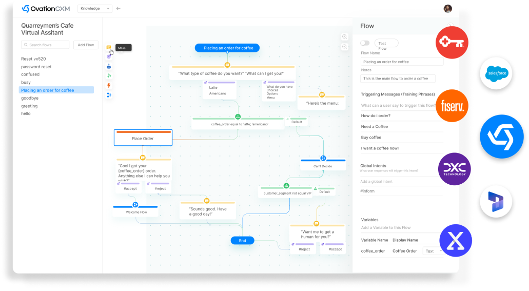Screen dimensions: 529x291
Task: Click green condition icon on coffee_order node
Action: (238, 117)
